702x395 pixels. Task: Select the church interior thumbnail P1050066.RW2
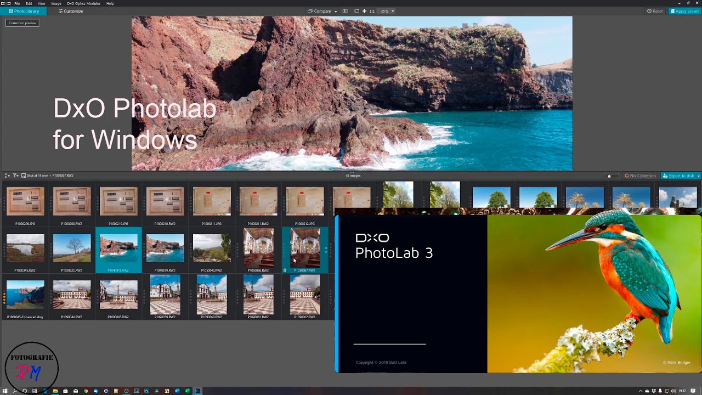(258, 248)
